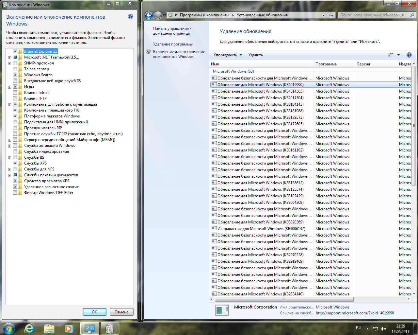Expand Сервер очереди сообщений (MSMQ) node
Screen dimensions: 418x335
click(9, 140)
